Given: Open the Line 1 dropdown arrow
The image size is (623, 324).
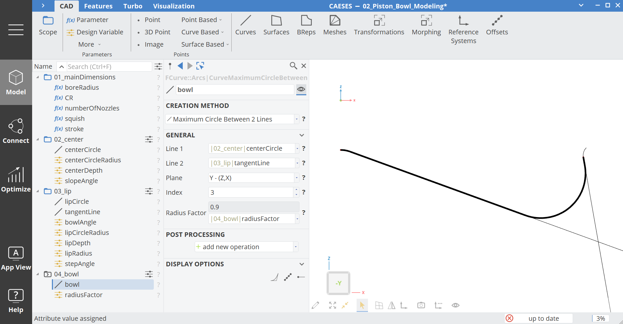Looking at the screenshot, I should coord(297,149).
